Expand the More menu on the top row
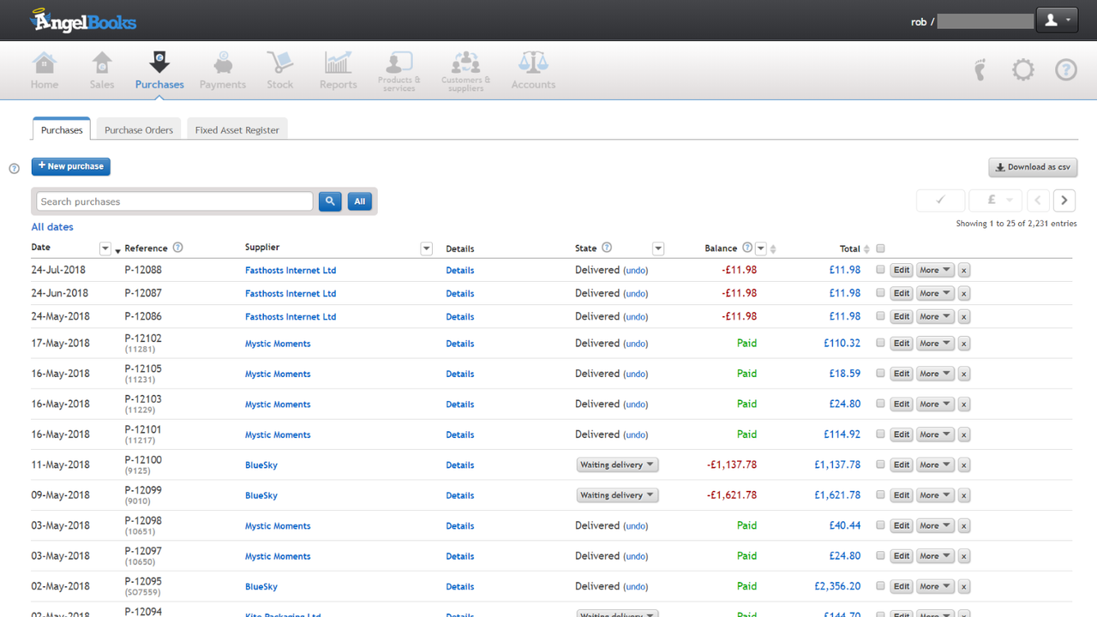The height and width of the screenshot is (617, 1097). tap(934, 269)
